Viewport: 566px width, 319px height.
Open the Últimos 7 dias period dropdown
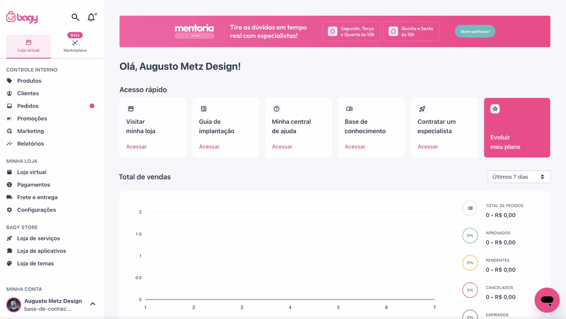click(x=519, y=177)
